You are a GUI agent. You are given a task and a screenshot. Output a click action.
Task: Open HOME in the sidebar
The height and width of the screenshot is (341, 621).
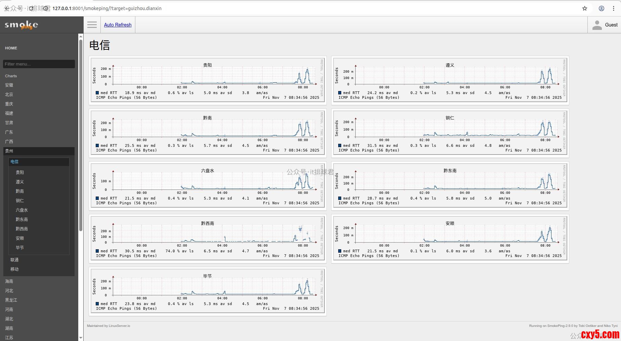tap(11, 48)
